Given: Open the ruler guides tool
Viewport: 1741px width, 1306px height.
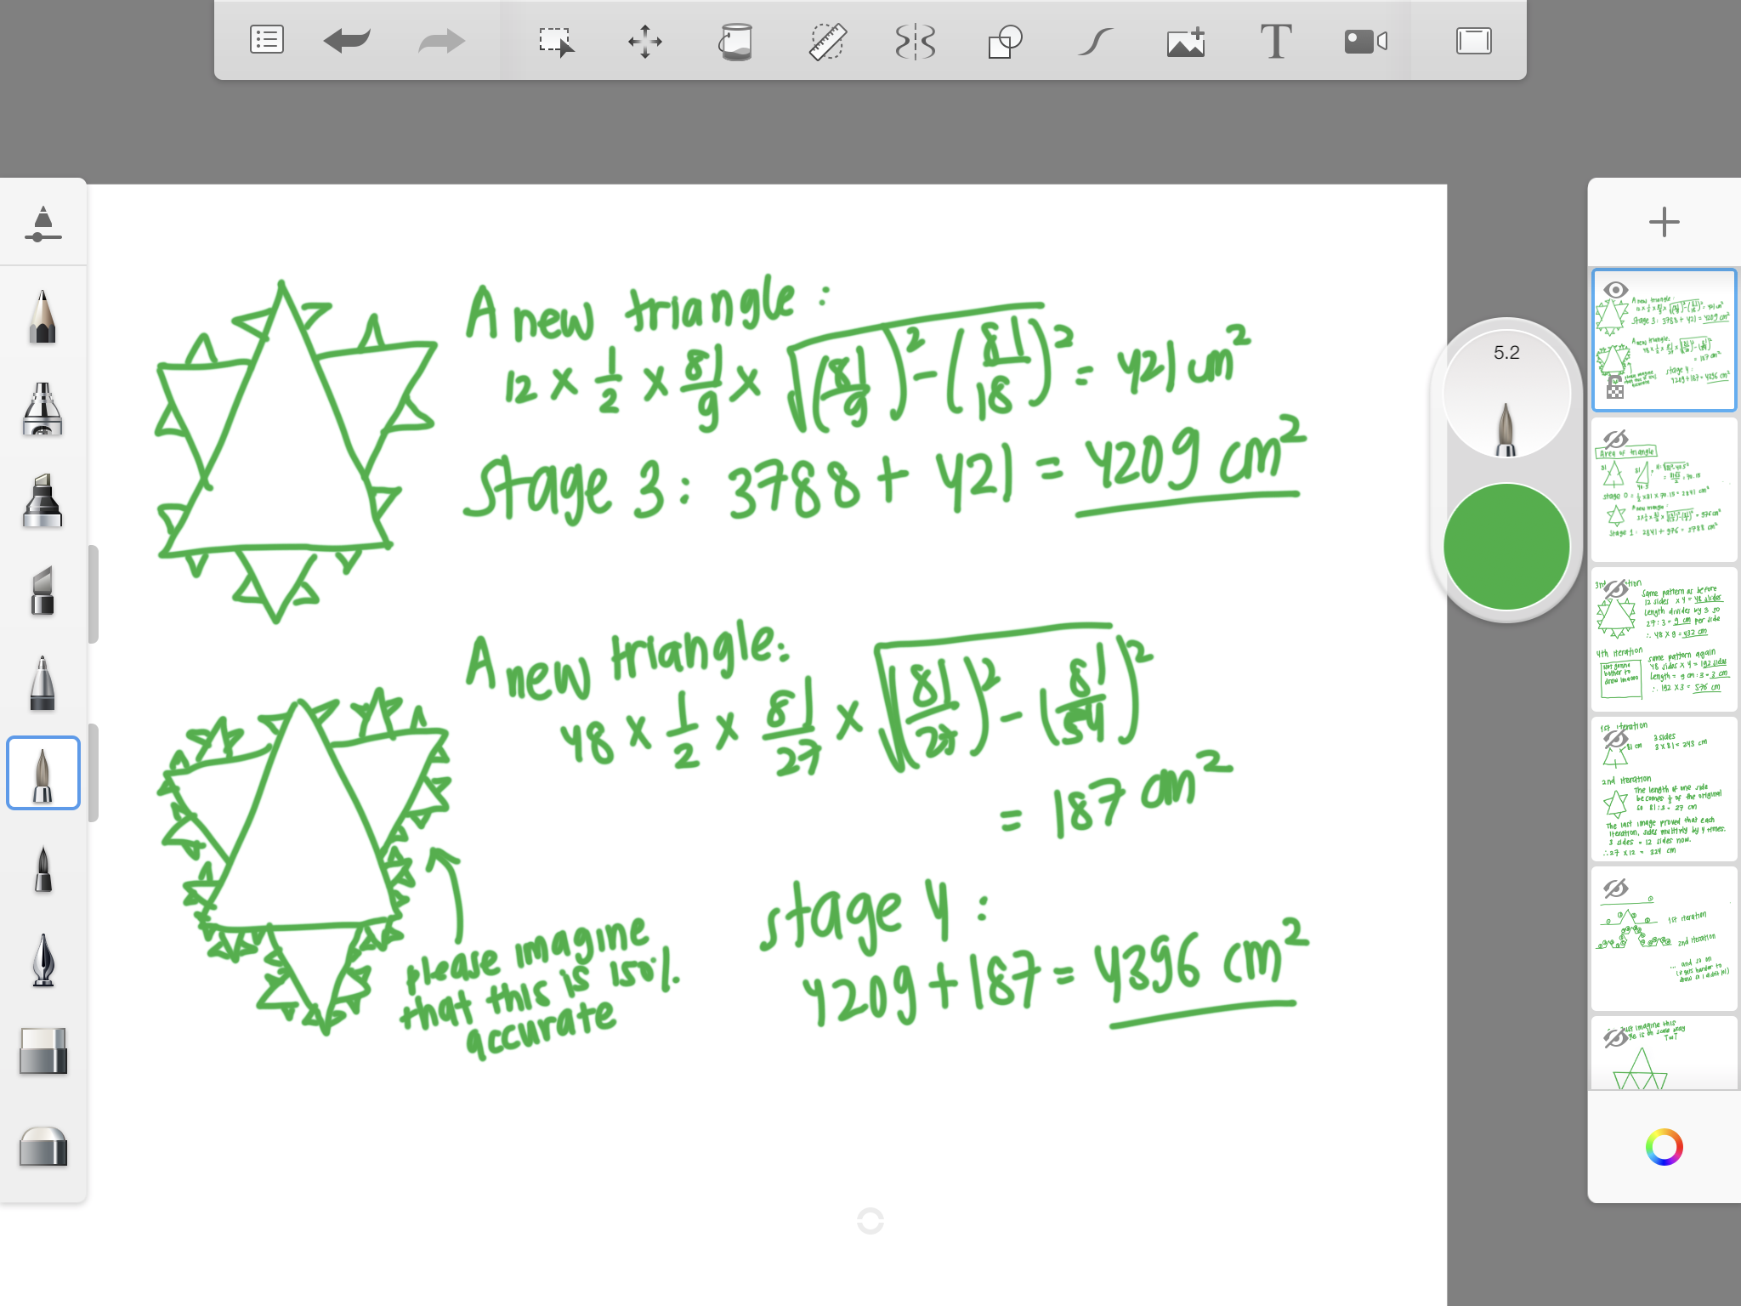Looking at the screenshot, I should pos(826,41).
